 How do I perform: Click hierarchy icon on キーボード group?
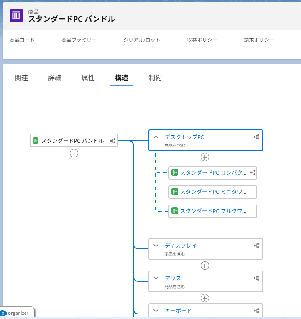coord(256,311)
